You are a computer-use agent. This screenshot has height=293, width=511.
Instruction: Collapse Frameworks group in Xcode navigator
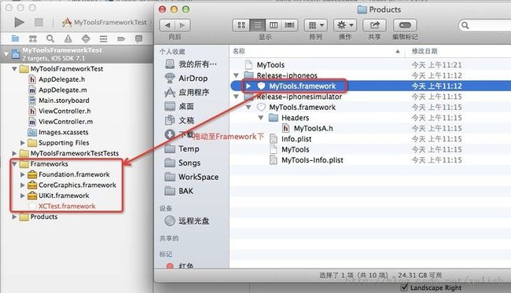[x=14, y=164]
